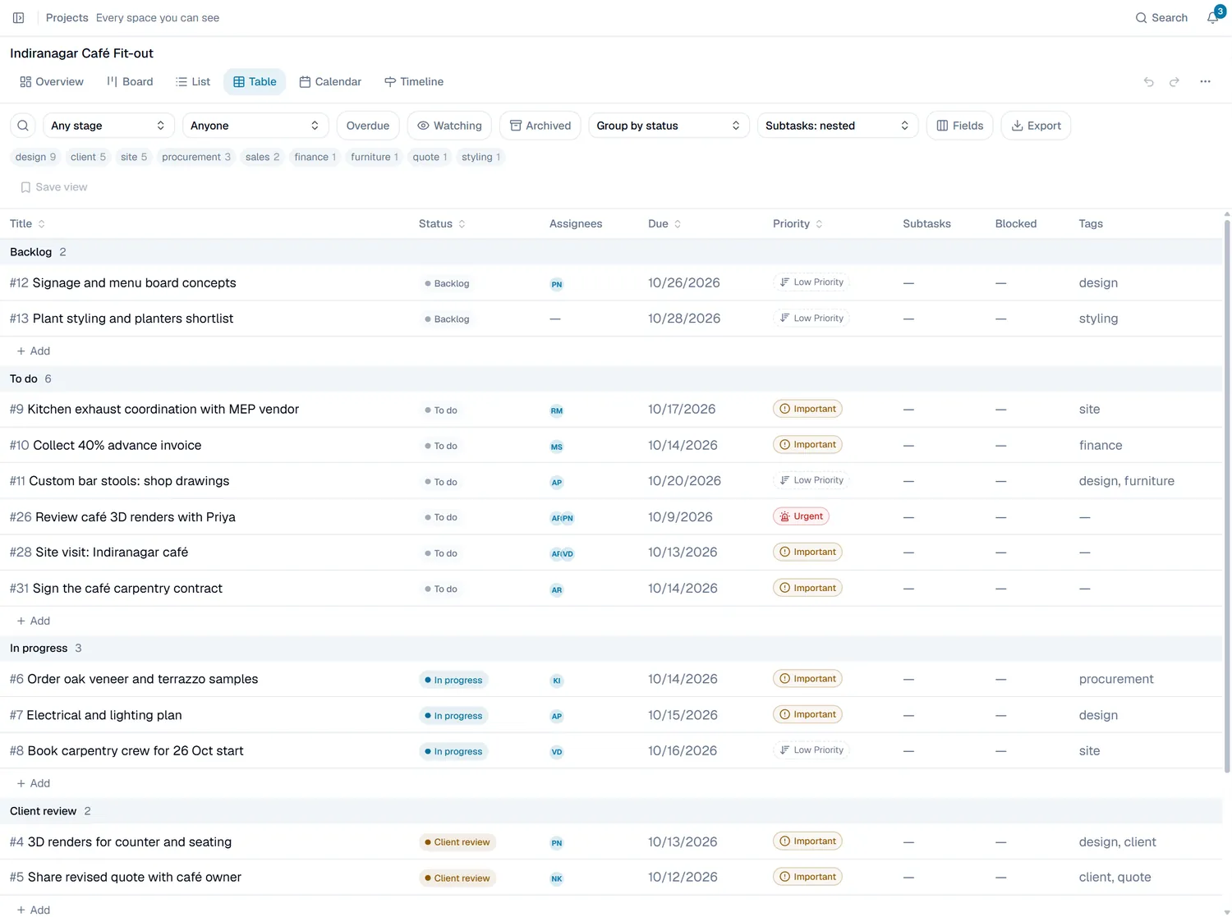Open notifications bell with 3 badge
The width and height of the screenshot is (1232, 917).
coord(1214,17)
